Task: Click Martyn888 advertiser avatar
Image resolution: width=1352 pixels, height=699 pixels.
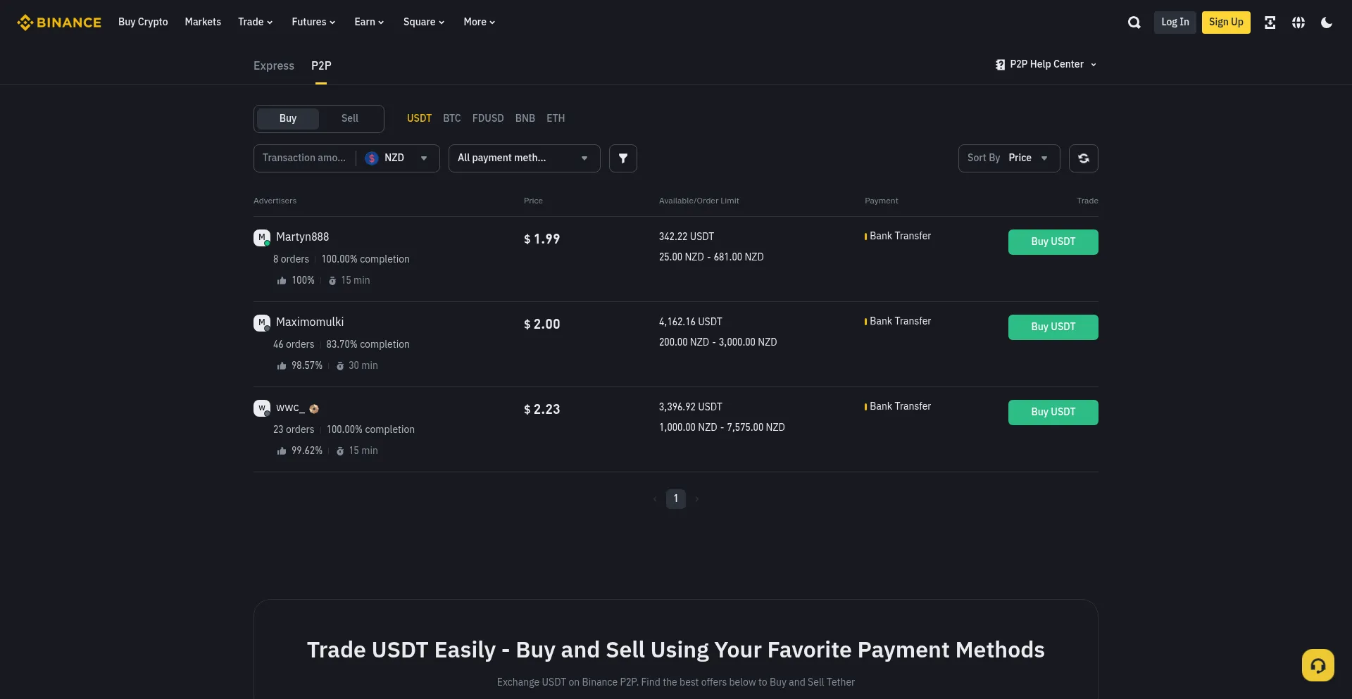Action: click(x=261, y=238)
